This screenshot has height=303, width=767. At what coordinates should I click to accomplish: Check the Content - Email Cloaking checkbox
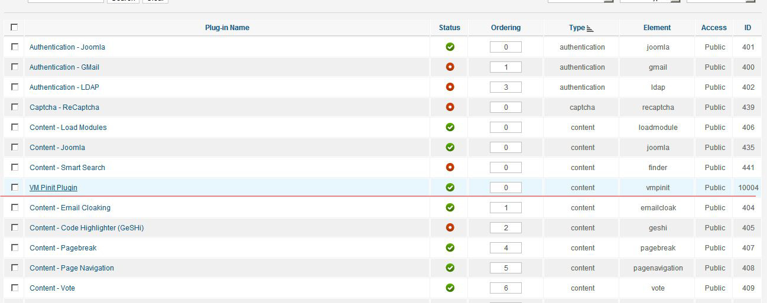[x=15, y=207]
